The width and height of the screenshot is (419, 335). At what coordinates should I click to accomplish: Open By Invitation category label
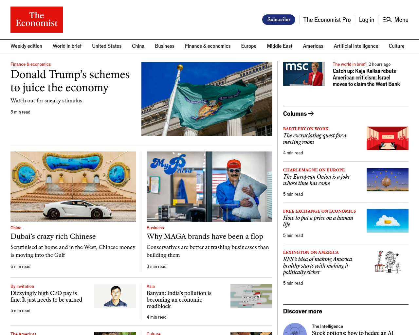(x=22, y=287)
